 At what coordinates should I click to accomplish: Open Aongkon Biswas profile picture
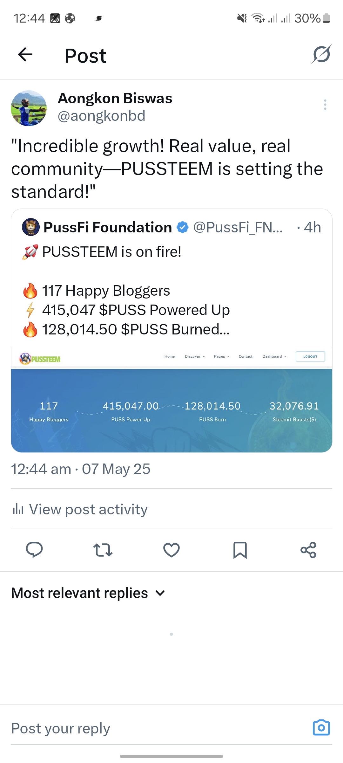29,108
